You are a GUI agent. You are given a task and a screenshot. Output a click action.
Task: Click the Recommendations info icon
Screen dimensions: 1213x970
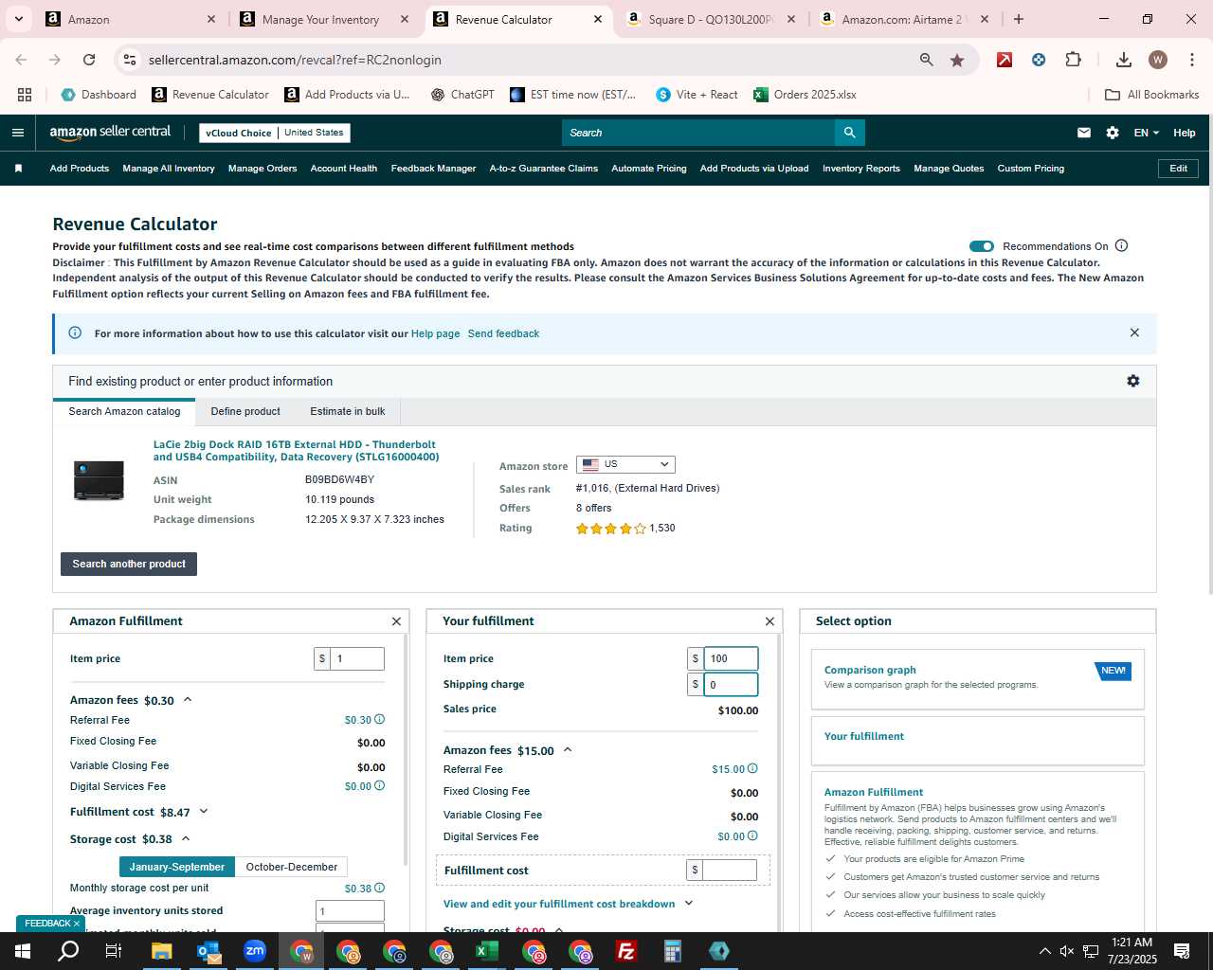pos(1121,246)
